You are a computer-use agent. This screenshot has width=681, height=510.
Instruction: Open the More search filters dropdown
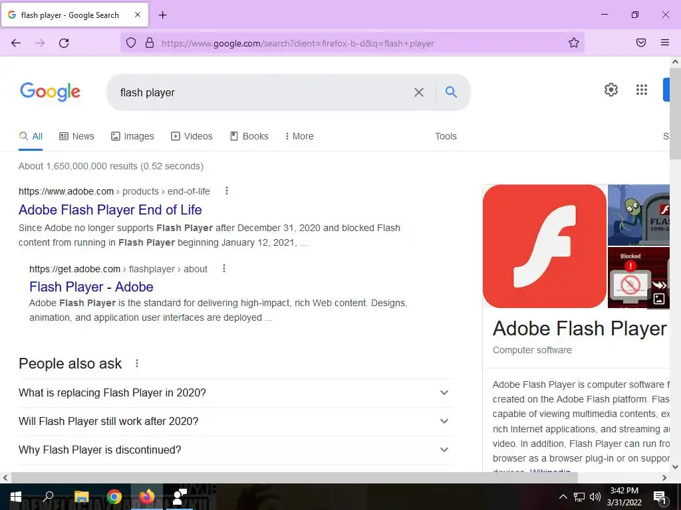(299, 136)
